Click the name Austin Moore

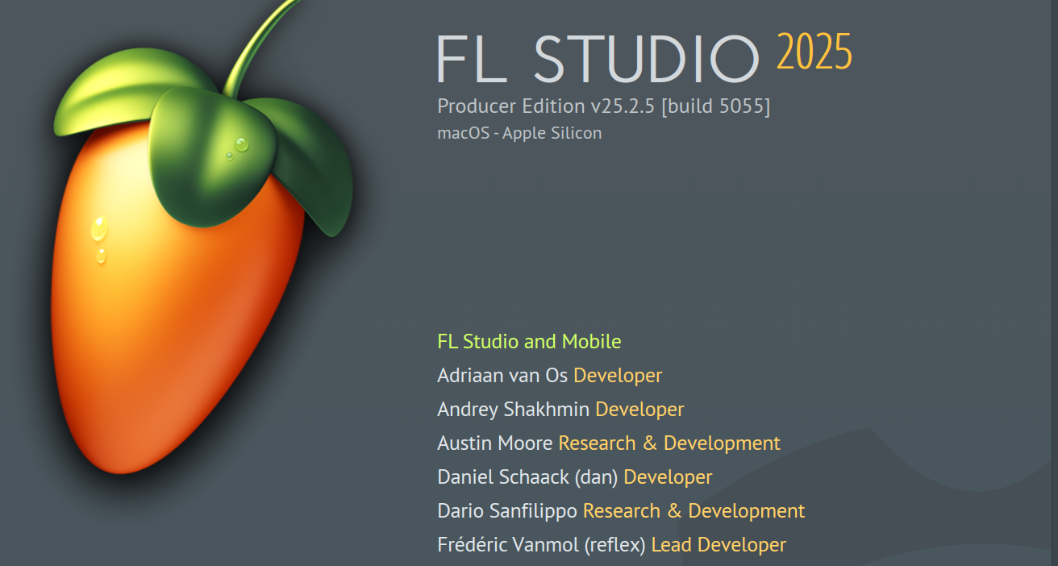tap(495, 443)
